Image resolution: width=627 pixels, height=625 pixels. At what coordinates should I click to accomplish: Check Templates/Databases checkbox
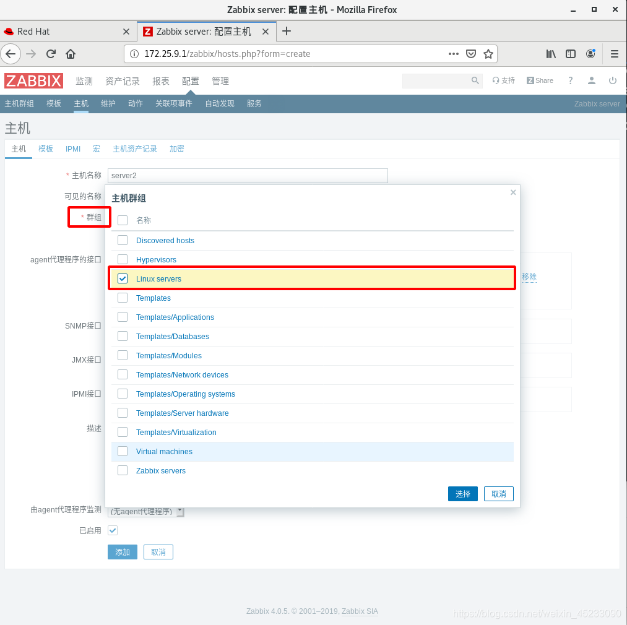coord(123,336)
